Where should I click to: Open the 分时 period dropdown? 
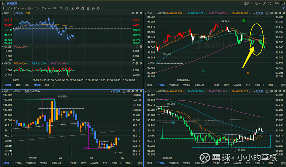5,13
